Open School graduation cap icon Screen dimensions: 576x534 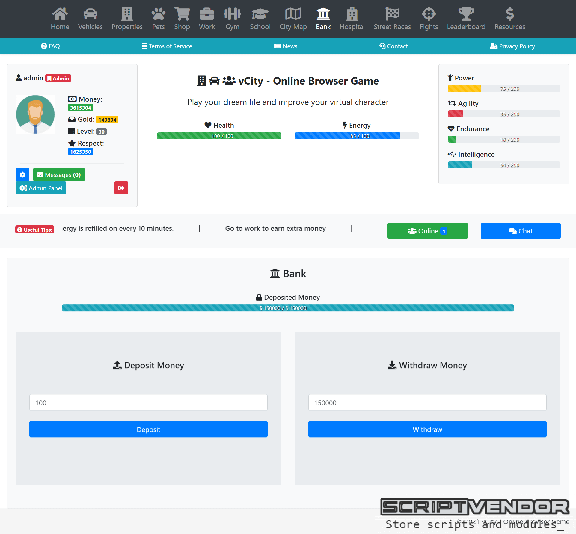pyautogui.click(x=260, y=13)
